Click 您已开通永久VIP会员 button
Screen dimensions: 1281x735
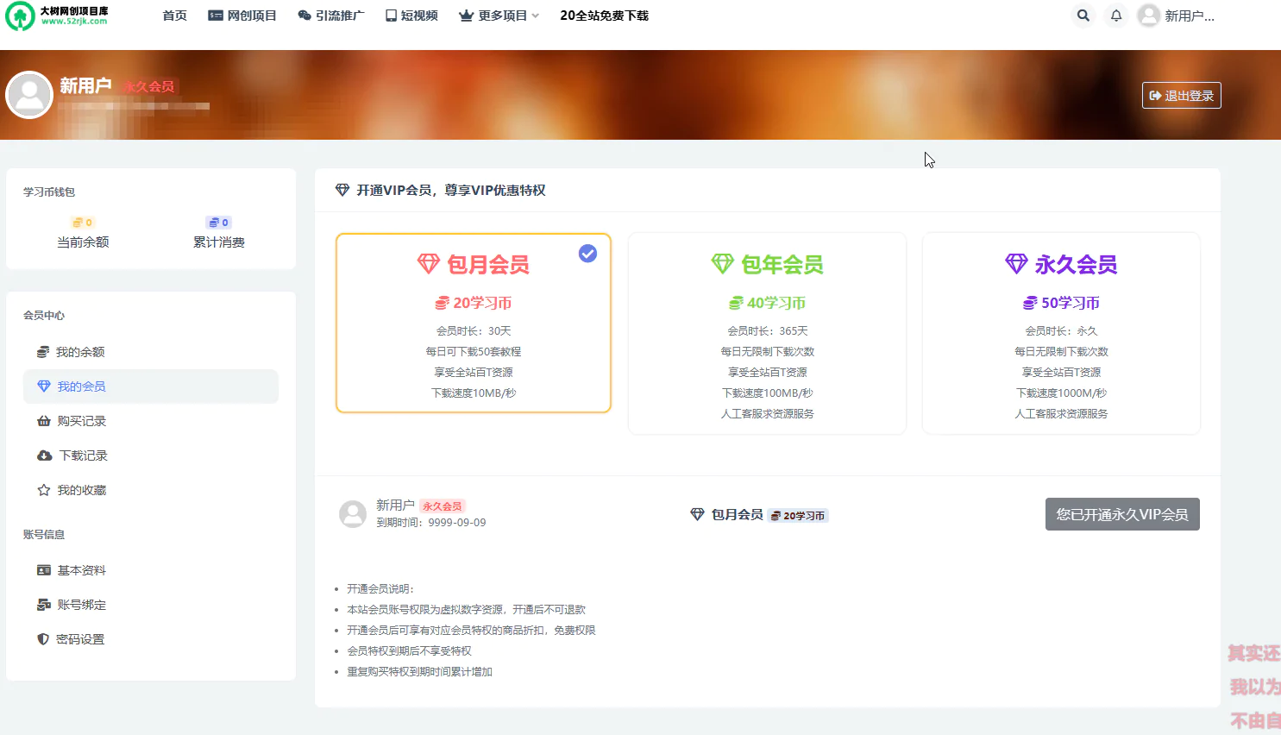(x=1122, y=514)
